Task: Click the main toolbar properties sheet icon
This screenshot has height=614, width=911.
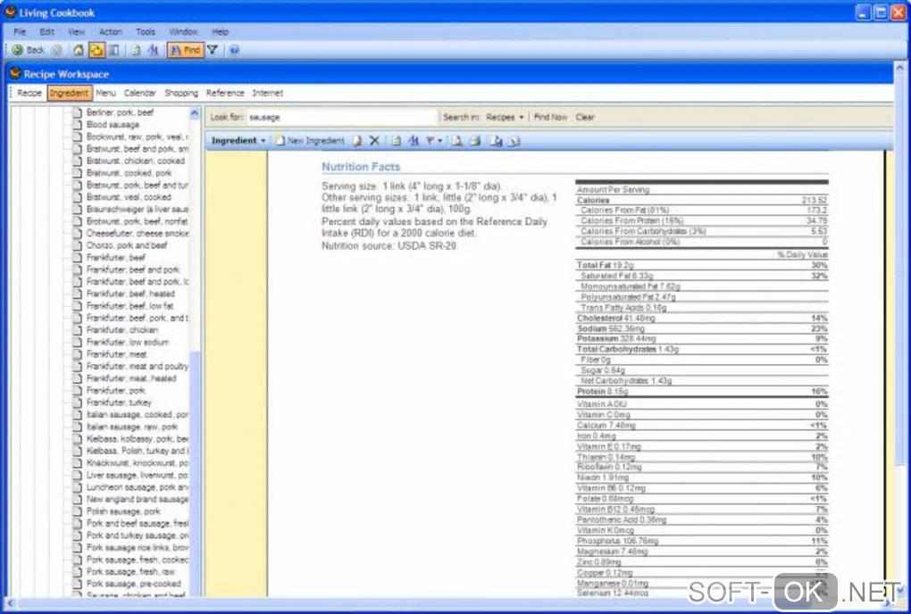Action: click(x=136, y=50)
